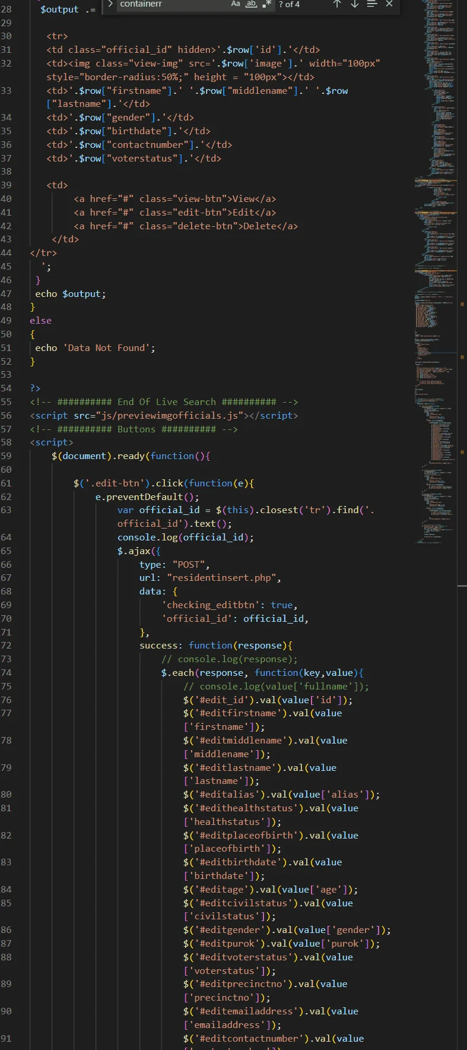Screen dimensions: 467x1050
Task: Click the 'else' keyword on line 49
Action: (40, 321)
